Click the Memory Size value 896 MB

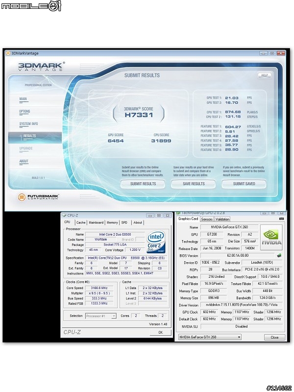[214, 298]
